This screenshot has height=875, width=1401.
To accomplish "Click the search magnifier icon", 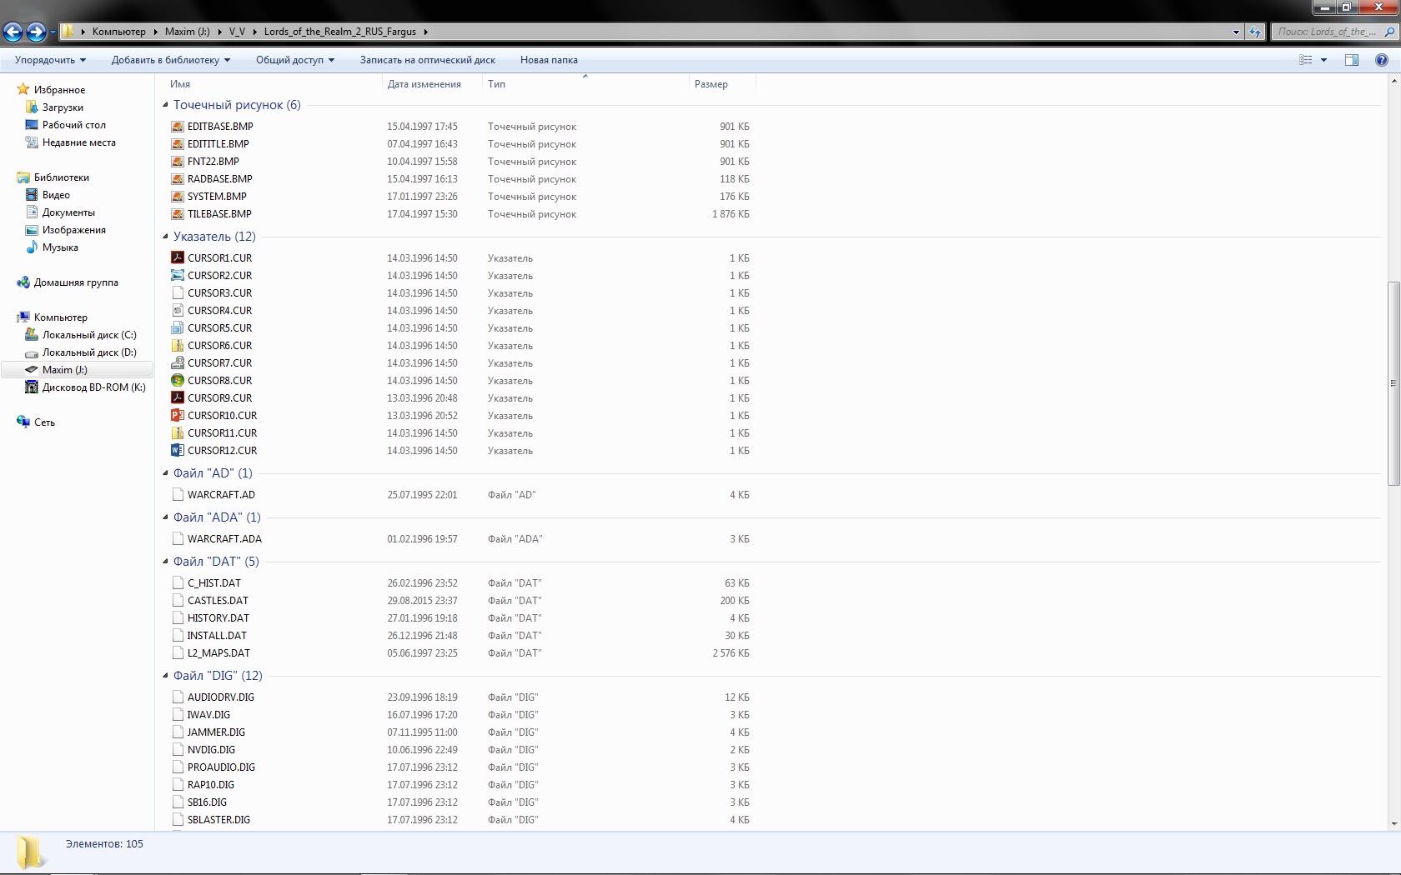I will tap(1389, 32).
